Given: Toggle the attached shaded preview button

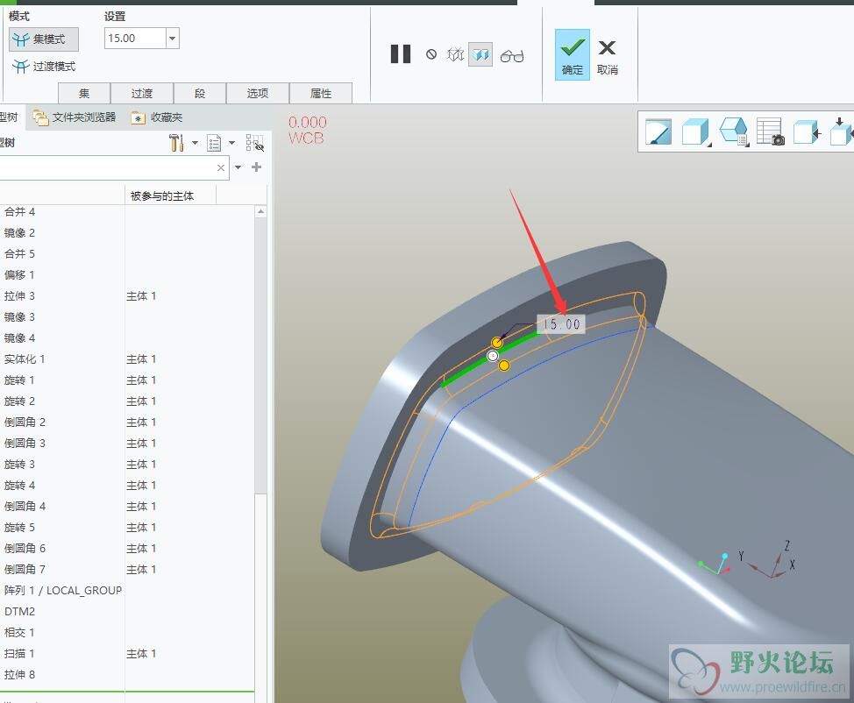Looking at the screenshot, I should [480, 54].
